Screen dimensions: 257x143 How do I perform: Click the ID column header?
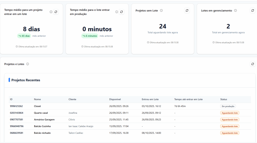click(11, 99)
